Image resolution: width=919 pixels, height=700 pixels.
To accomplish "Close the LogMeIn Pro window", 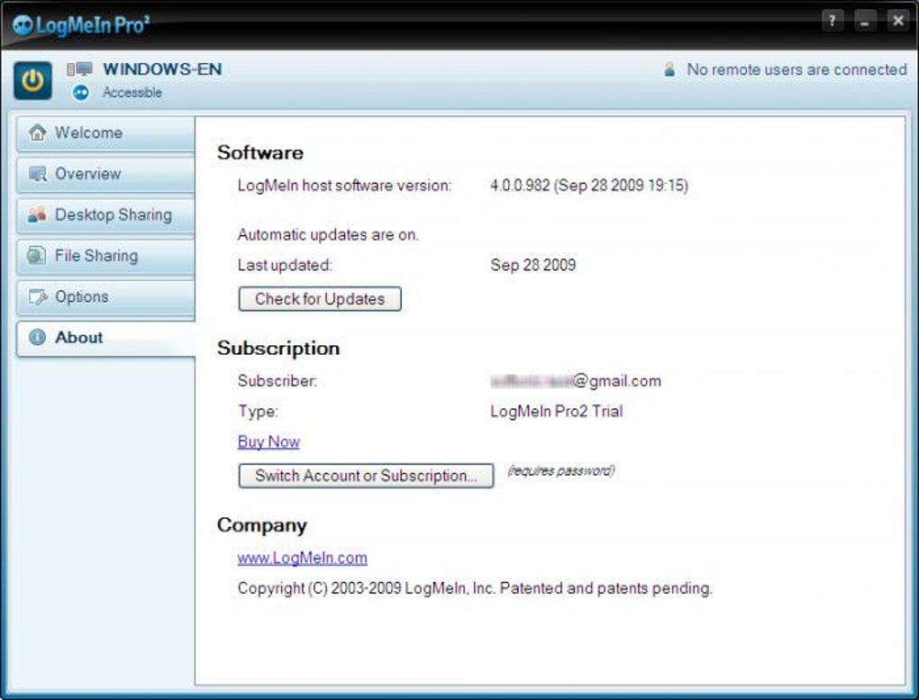I will point(897,21).
